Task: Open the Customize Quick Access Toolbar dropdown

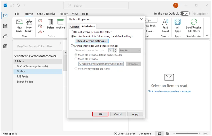Action: click(x=24, y=5)
